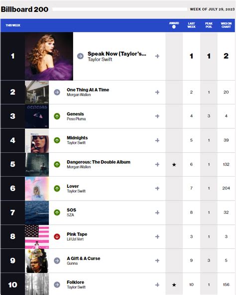Click the red down arrow beside Pink Tape
Screen dimensions: 236x295
tap(57, 237)
